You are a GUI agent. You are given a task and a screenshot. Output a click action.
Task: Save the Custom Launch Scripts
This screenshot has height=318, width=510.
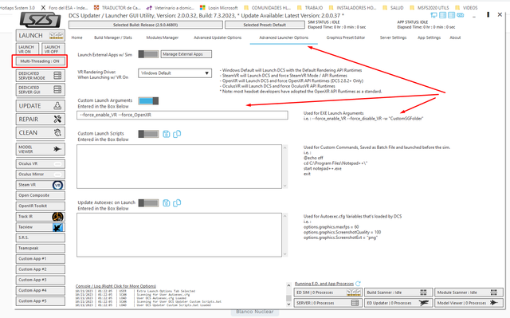tap(167, 134)
